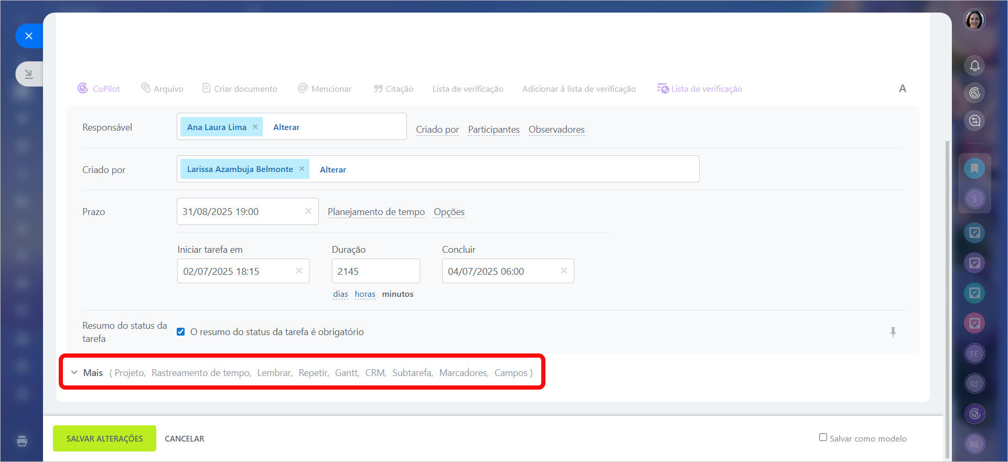This screenshot has width=1008, height=462.
Task: Remove Larissa Azambuja Belmonte from Criado por
Action: tap(302, 169)
